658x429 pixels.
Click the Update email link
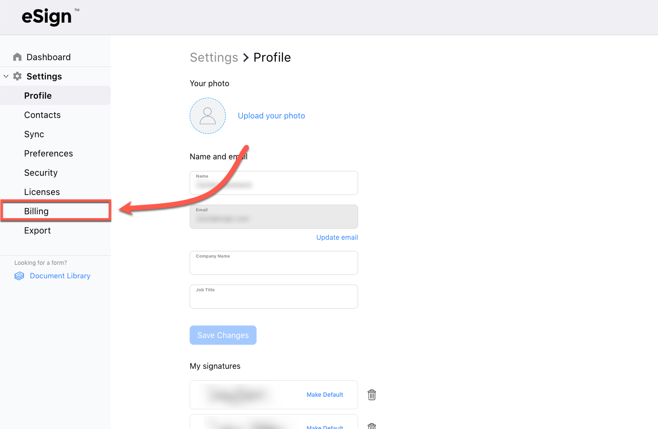pyautogui.click(x=337, y=237)
